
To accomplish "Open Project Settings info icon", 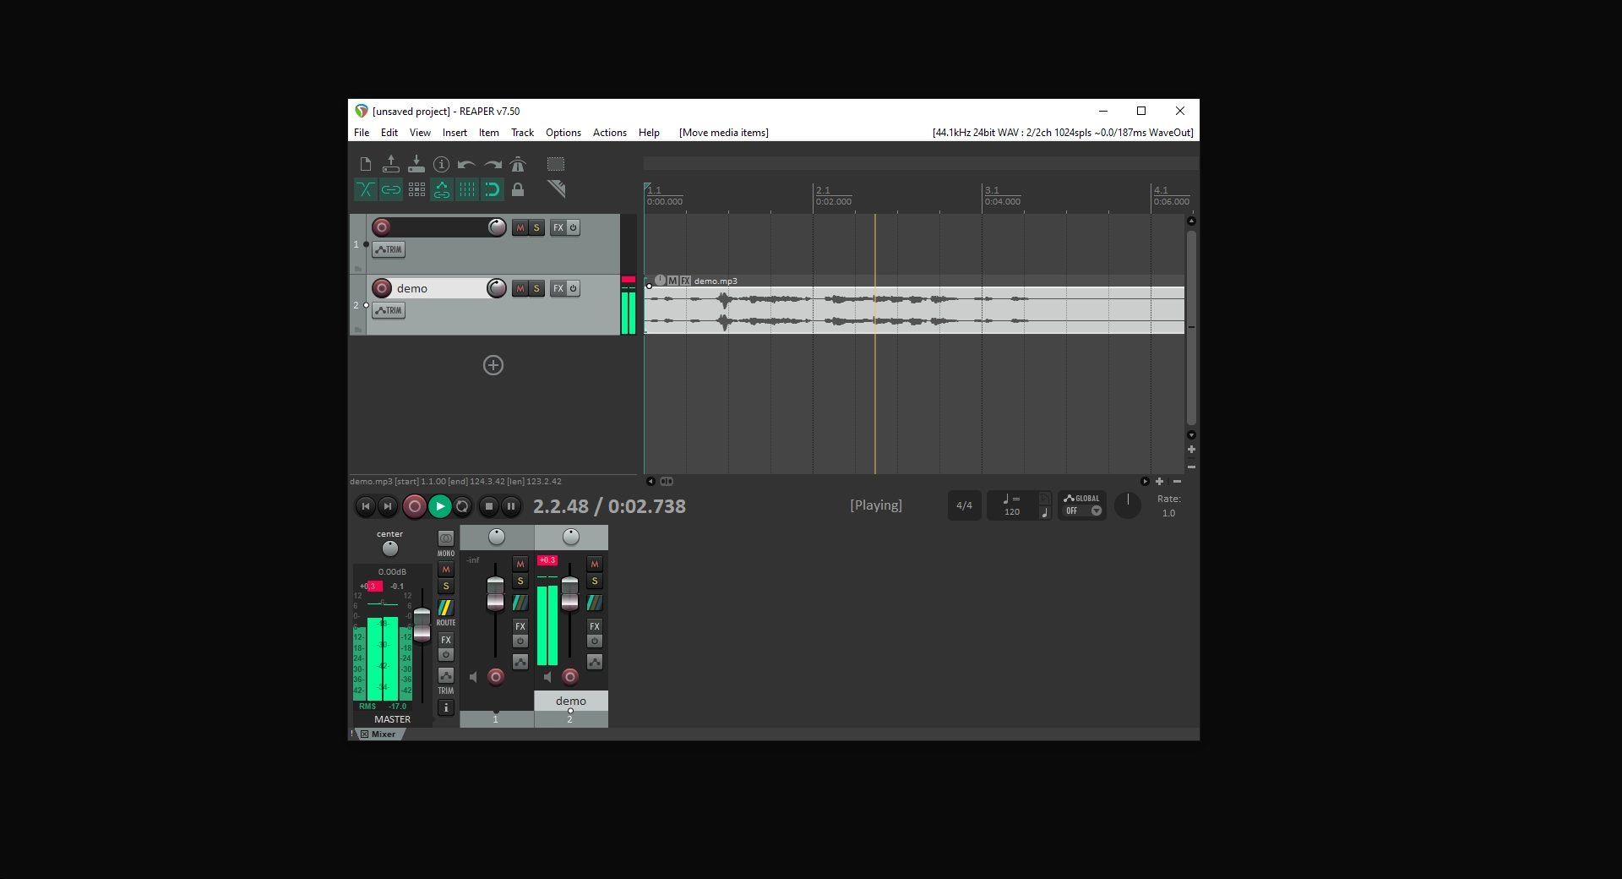I will (x=441, y=165).
